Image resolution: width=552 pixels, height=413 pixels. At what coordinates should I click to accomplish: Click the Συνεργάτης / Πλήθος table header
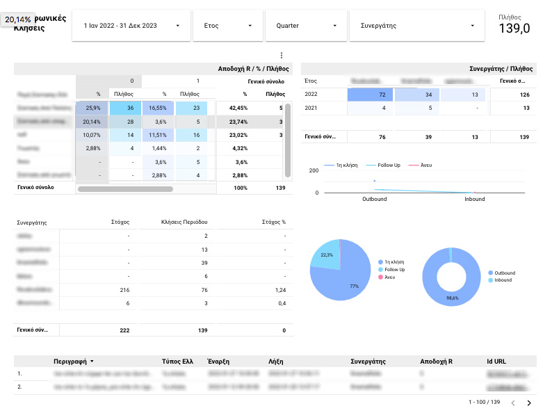[x=501, y=69]
